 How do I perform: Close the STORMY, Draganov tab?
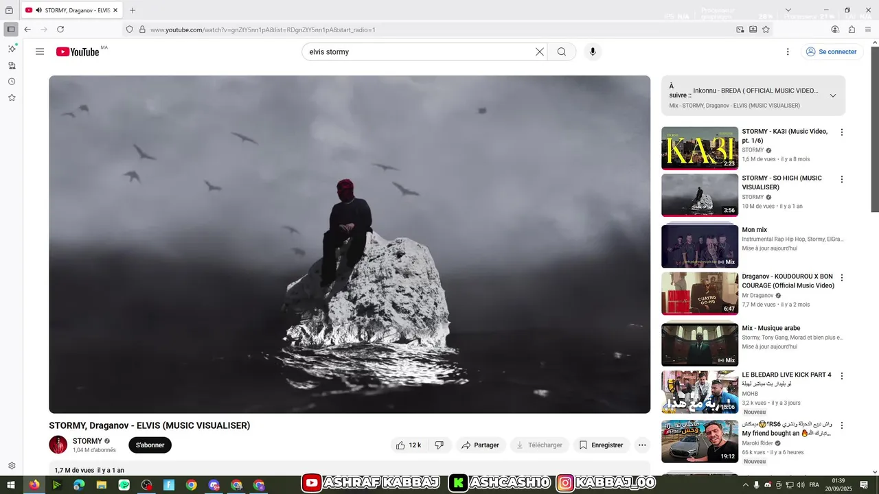pyautogui.click(x=115, y=10)
